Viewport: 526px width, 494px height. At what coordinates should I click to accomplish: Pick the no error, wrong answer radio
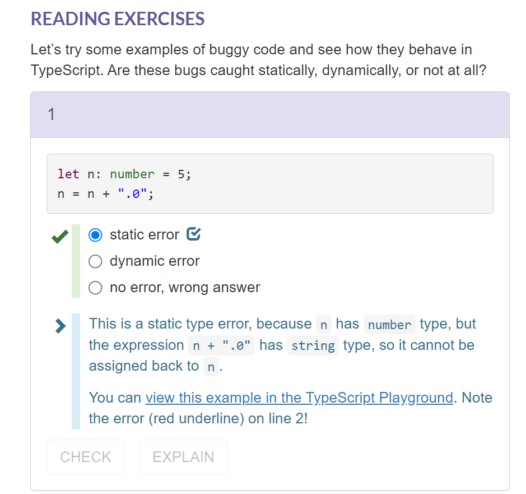[96, 288]
